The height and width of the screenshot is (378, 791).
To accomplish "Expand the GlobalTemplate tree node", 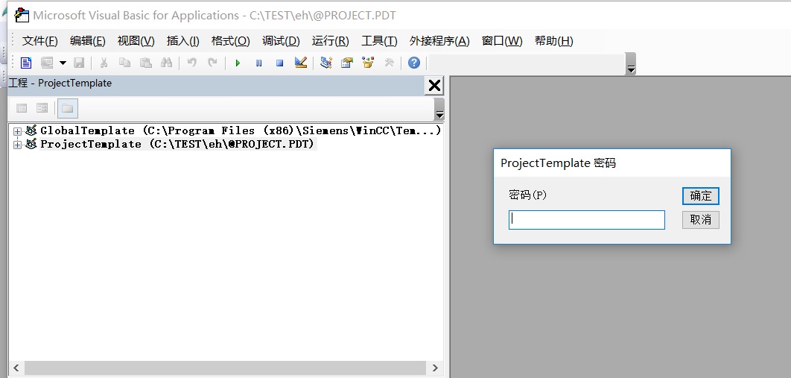I will (x=18, y=131).
